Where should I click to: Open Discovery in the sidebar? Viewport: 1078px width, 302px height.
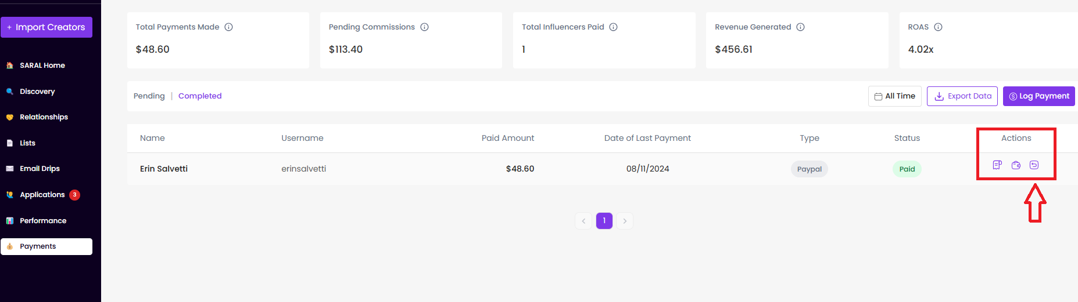coord(37,92)
